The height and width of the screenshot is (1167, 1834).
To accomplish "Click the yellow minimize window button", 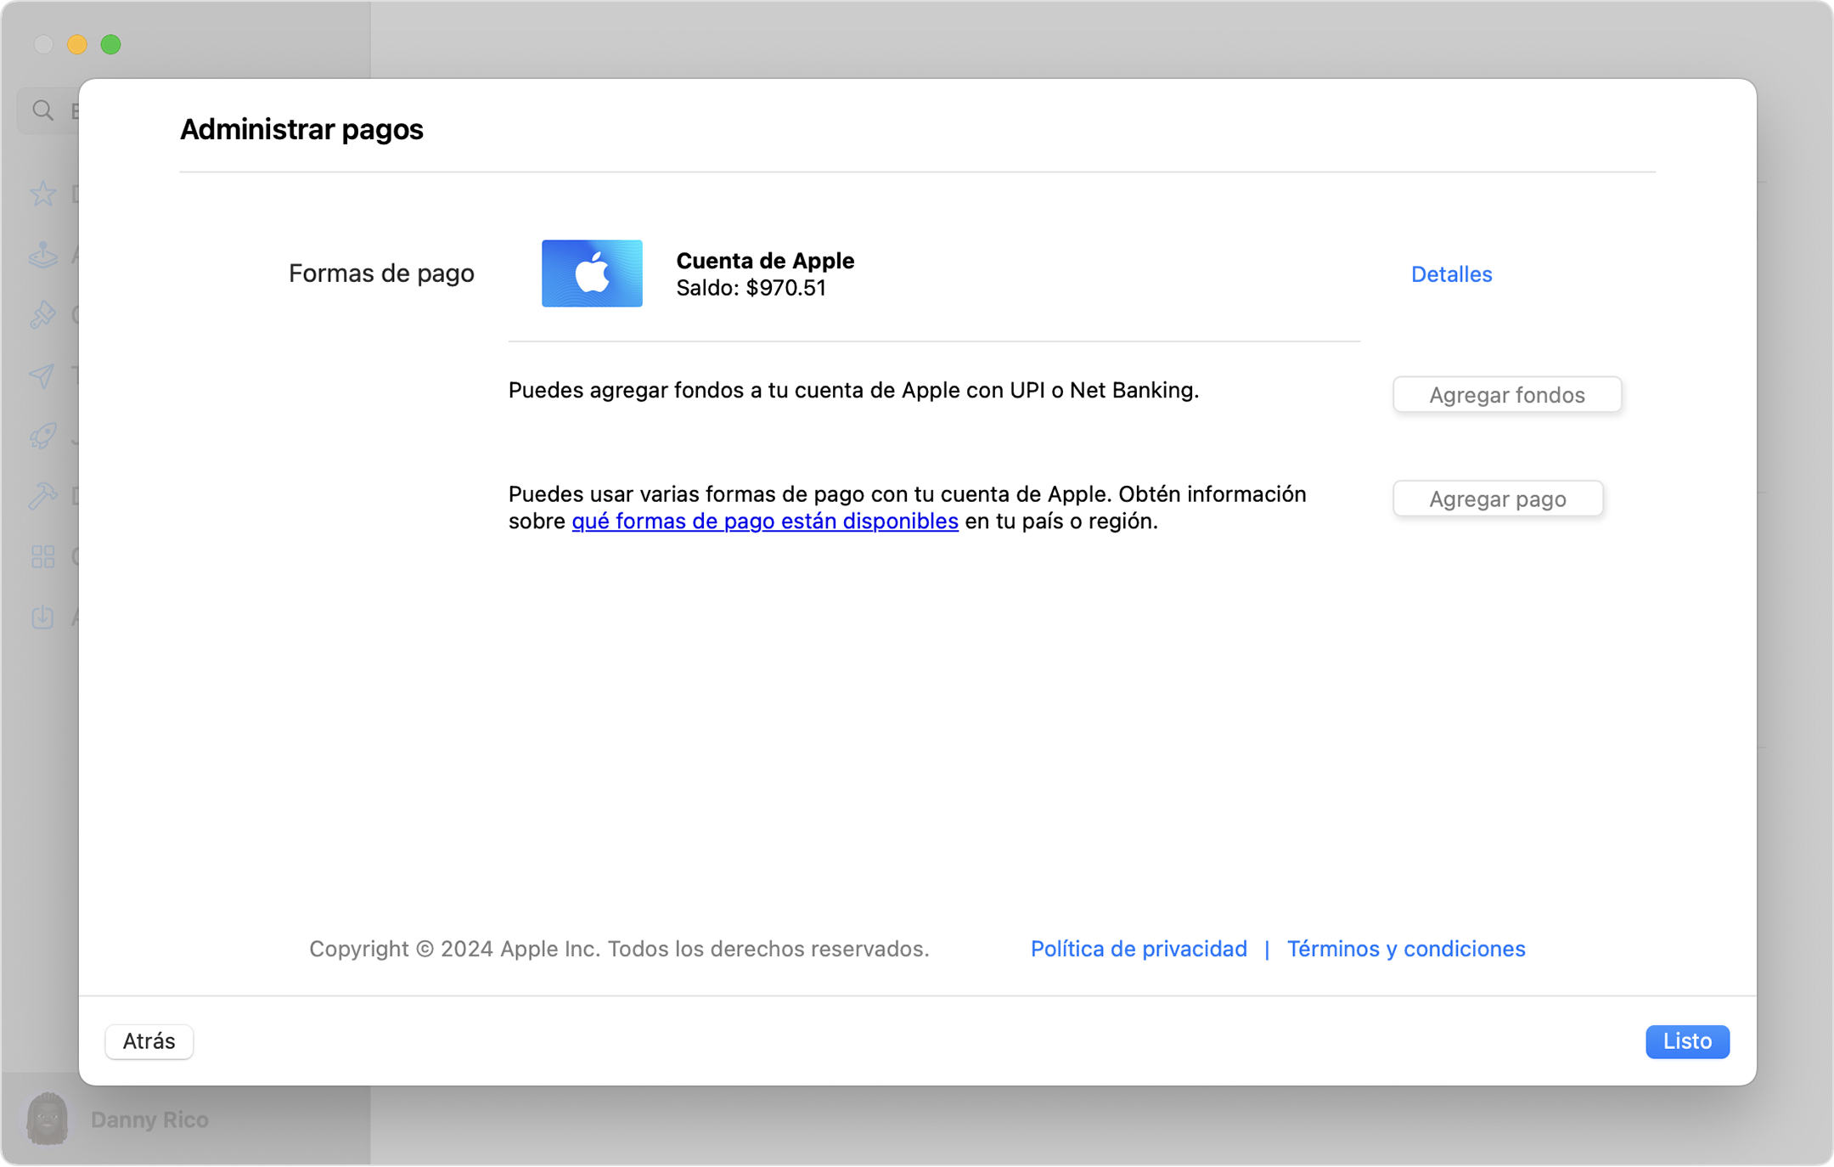I will tap(77, 44).
